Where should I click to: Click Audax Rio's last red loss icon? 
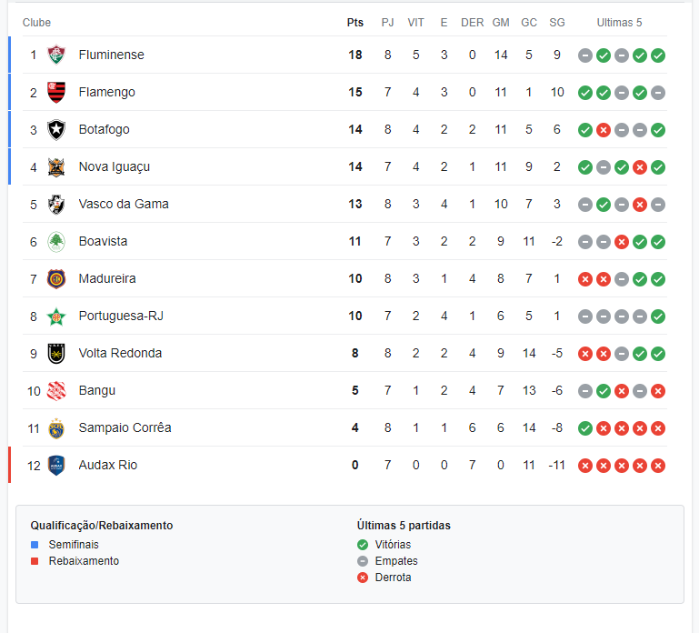point(658,466)
